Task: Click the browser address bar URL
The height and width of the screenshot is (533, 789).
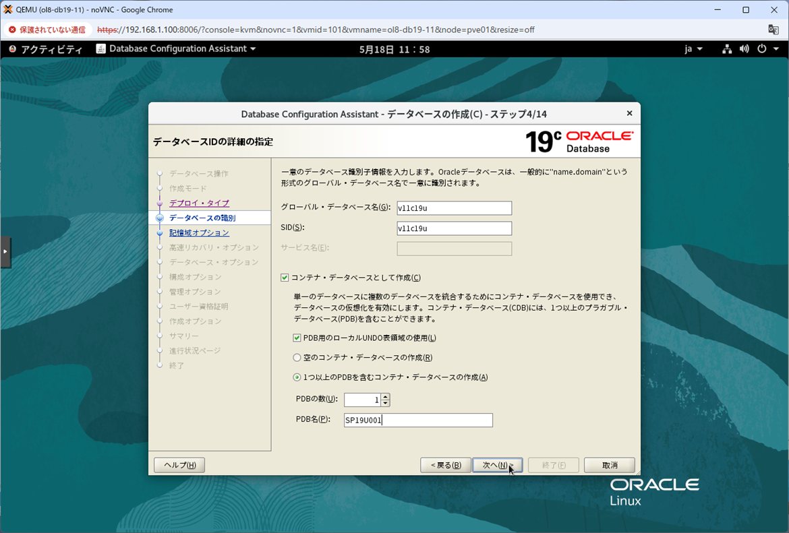Action: 316,30
